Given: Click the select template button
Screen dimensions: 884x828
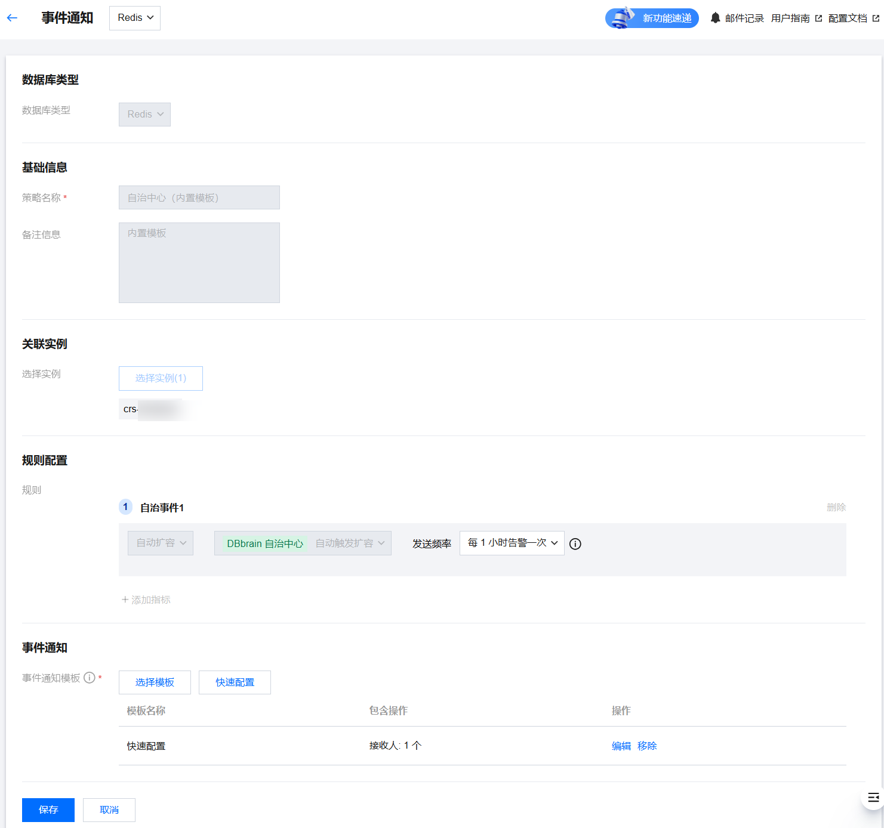Looking at the screenshot, I should point(155,682).
